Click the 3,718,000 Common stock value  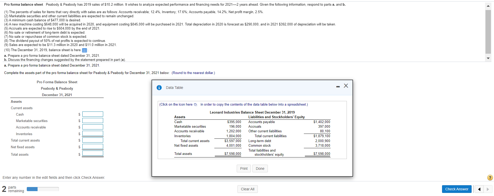tap(323, 145)
